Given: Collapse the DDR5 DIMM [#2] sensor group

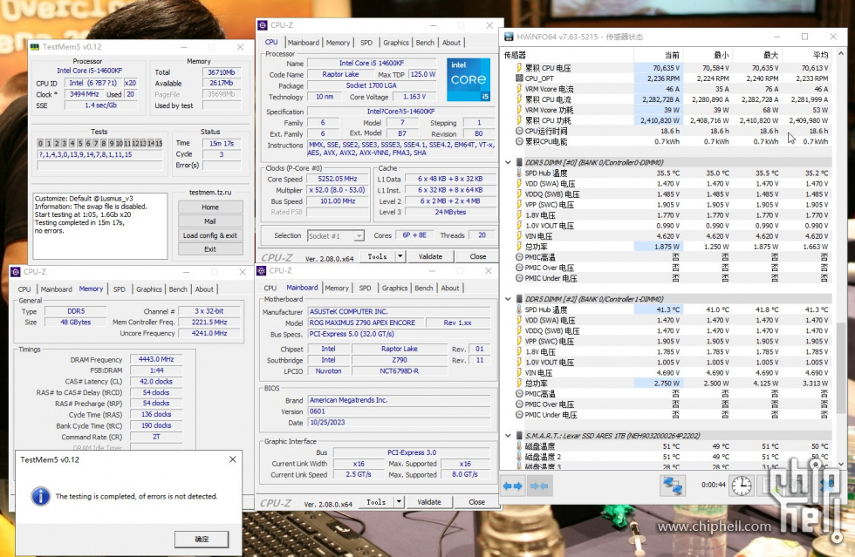Looking at the screenshot, I should click(508, 299).
